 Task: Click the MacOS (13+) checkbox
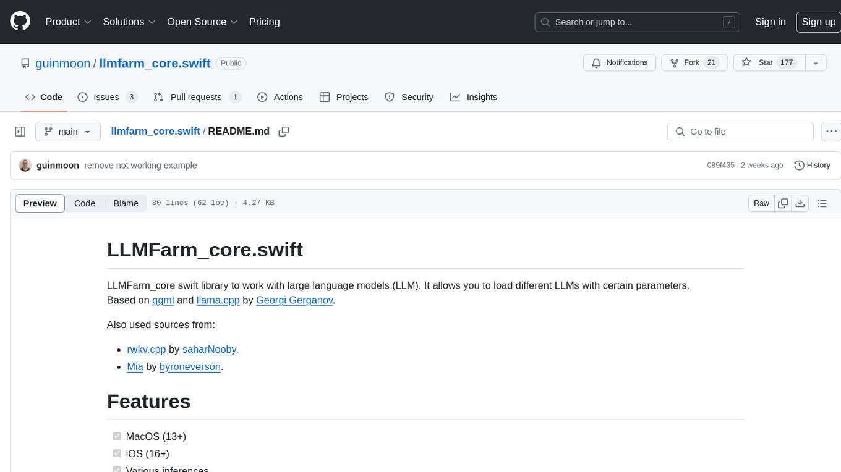[117, 436]
